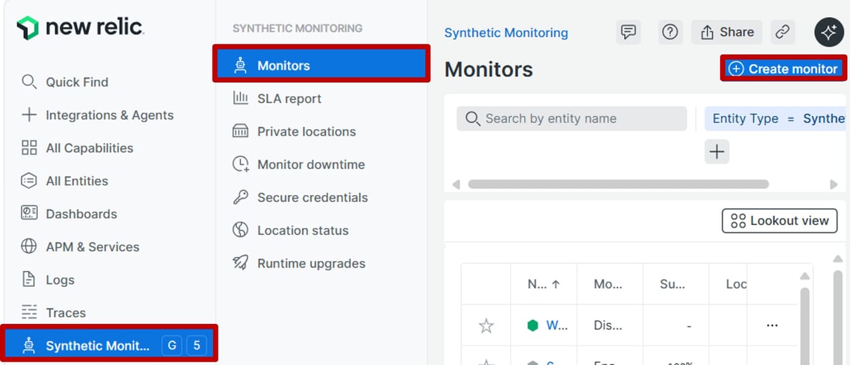This screenshot has height=365, width=850.
Task: Click the Create monitor button
Action: (783, 69)
